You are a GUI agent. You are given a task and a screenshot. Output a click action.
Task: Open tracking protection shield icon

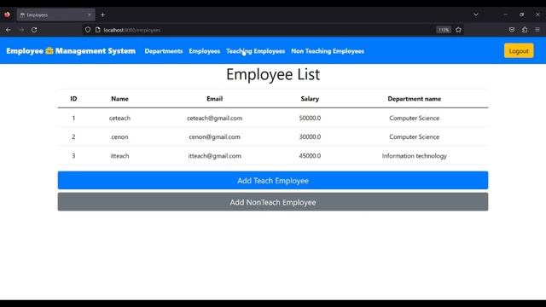click(88, 30)
